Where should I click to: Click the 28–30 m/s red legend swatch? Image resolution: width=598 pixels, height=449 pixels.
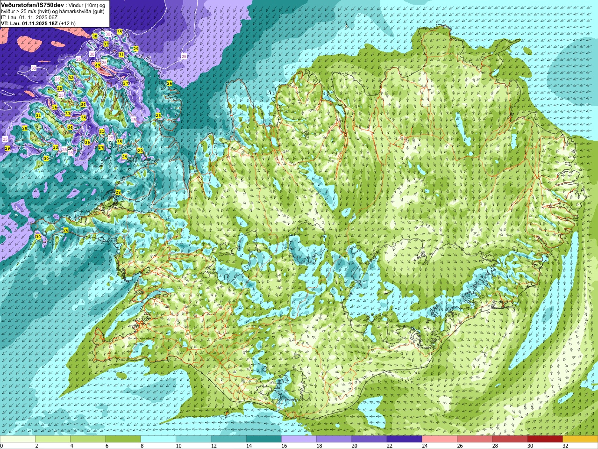(x=510, y=439)
